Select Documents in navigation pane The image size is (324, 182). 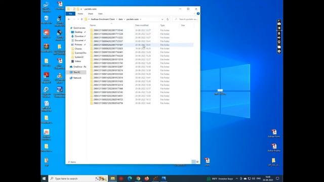coord(78,40)
